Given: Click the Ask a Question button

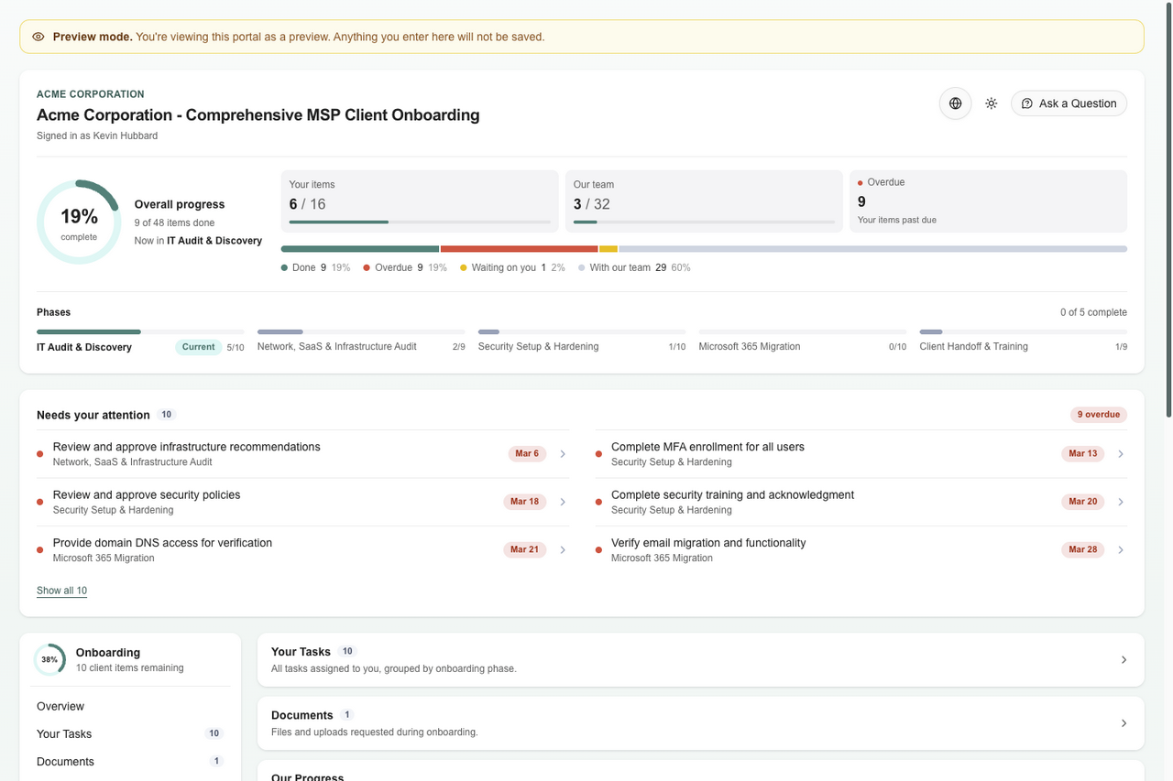Looking at the screenshot, I should tap(1069, 103).
